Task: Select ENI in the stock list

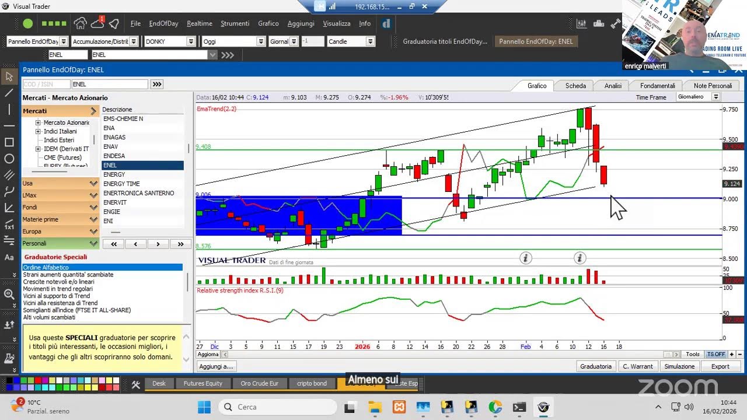Action: [x=143, y=221]
